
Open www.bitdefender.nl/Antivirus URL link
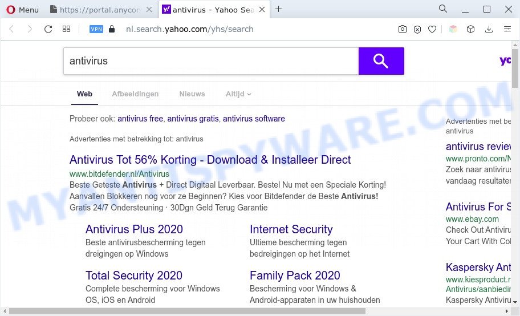pos(119,174)
